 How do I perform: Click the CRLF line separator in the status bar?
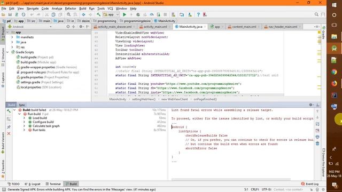[254, 190]
